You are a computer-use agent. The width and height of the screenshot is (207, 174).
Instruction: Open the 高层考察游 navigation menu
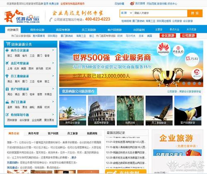point(63,30)
